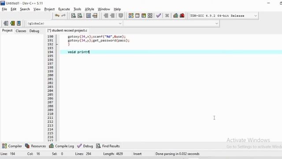Viewport: 282px width, 159px height.
Task: Click the Compiler tab icon in bottom panel
Action: [x=4, y=146]
